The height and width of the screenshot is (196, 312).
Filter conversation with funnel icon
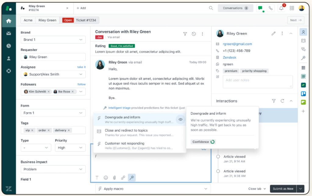[185, 34]
